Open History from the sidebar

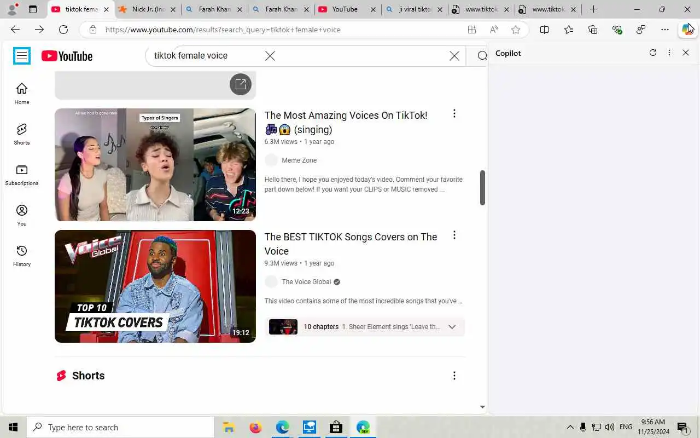click(22, 256)
